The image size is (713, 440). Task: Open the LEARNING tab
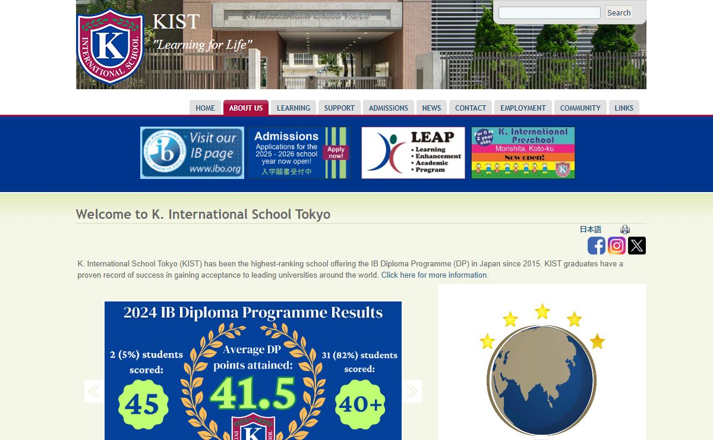pos(294,108)
